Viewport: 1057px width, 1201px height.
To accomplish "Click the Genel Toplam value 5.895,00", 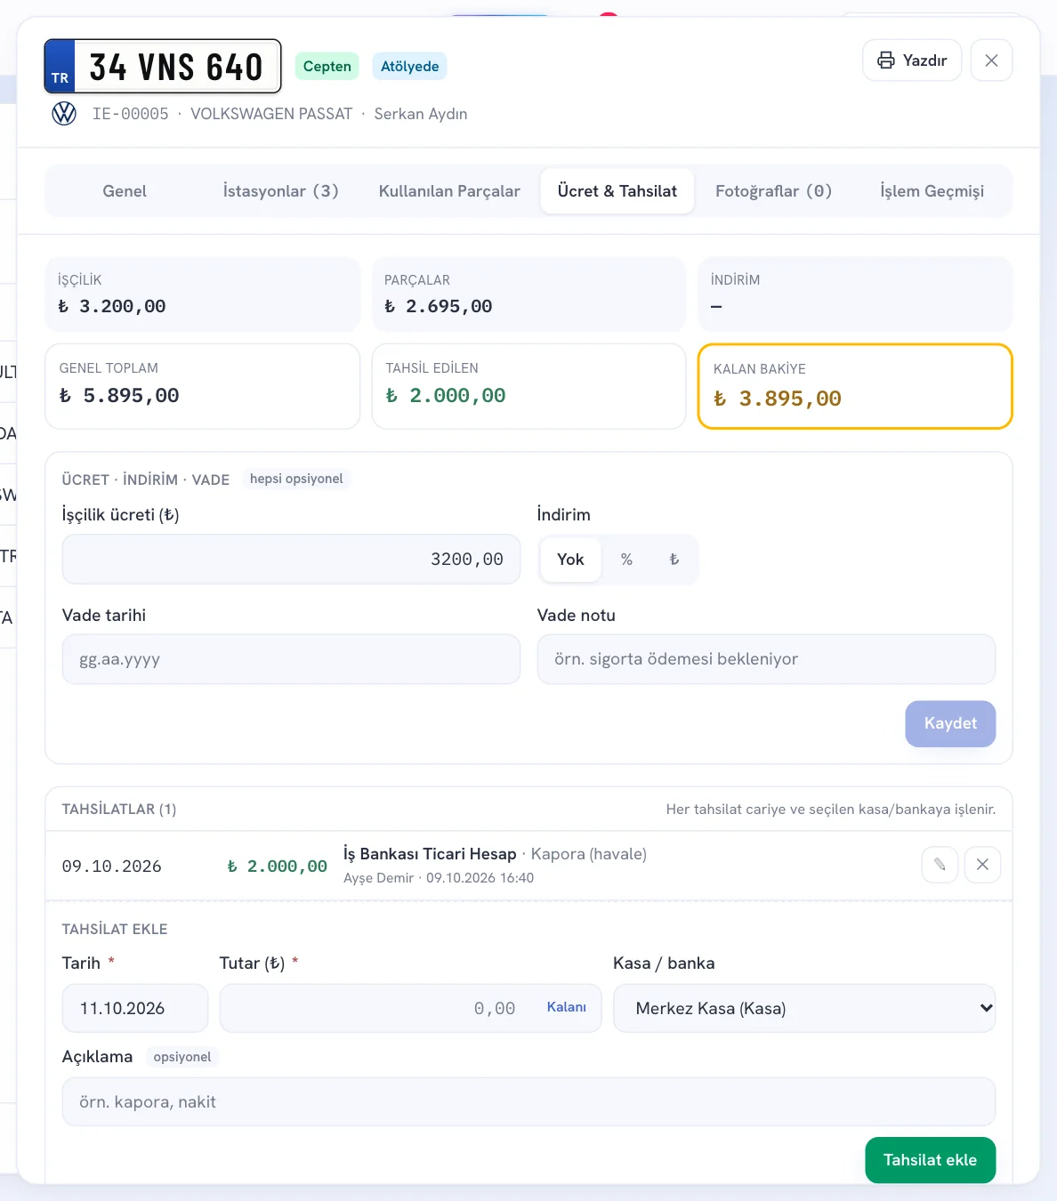I will click(119, 396).
